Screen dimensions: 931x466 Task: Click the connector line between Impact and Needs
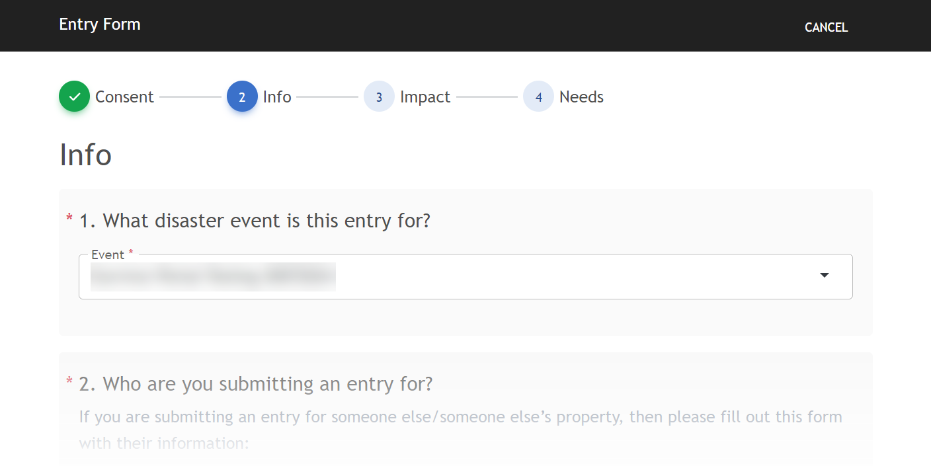487,97
